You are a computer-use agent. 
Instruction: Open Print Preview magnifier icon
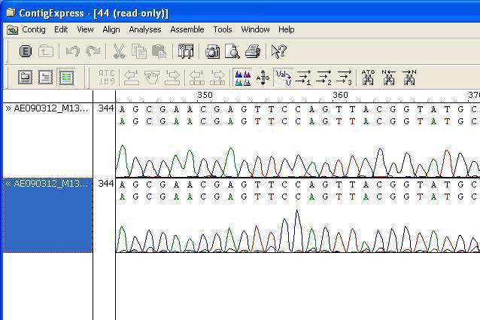[232, 51]
